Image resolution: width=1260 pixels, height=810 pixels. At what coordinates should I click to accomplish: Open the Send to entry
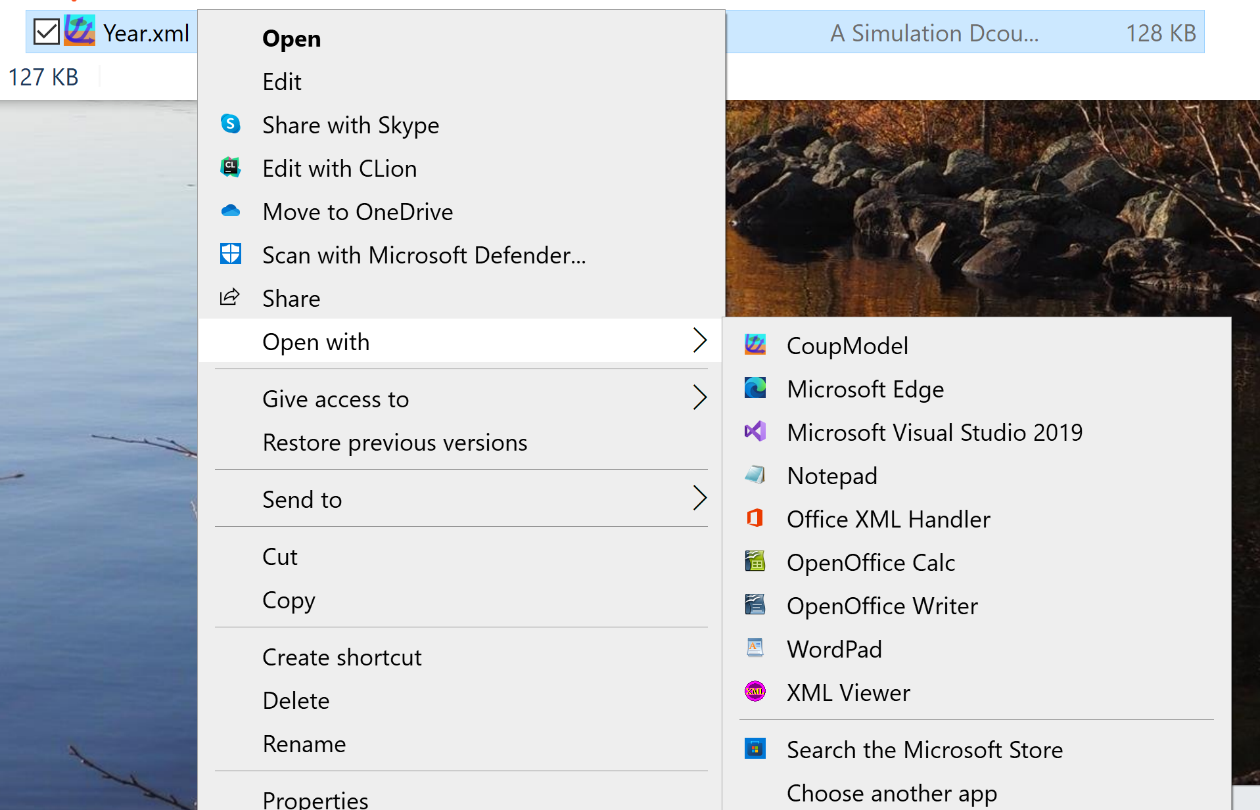(x=461, y=499)
